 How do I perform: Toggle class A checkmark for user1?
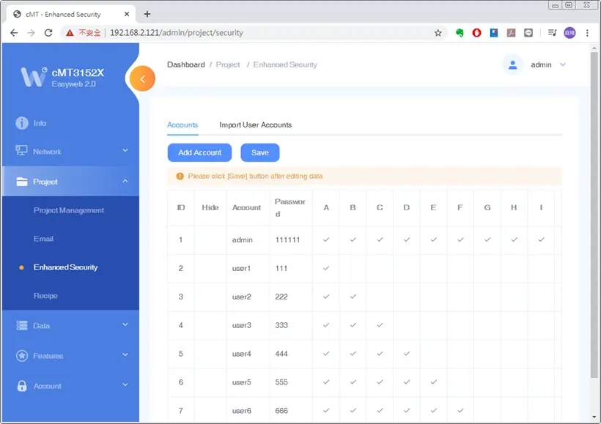tap(326, 268)
